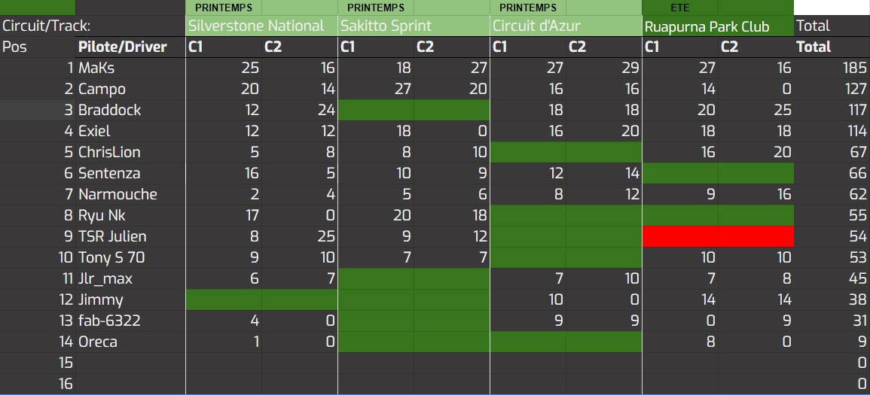Viewport: 870px width, 395px height.
Task: Select MaKs total score of 185
Action: click(855, 68)
